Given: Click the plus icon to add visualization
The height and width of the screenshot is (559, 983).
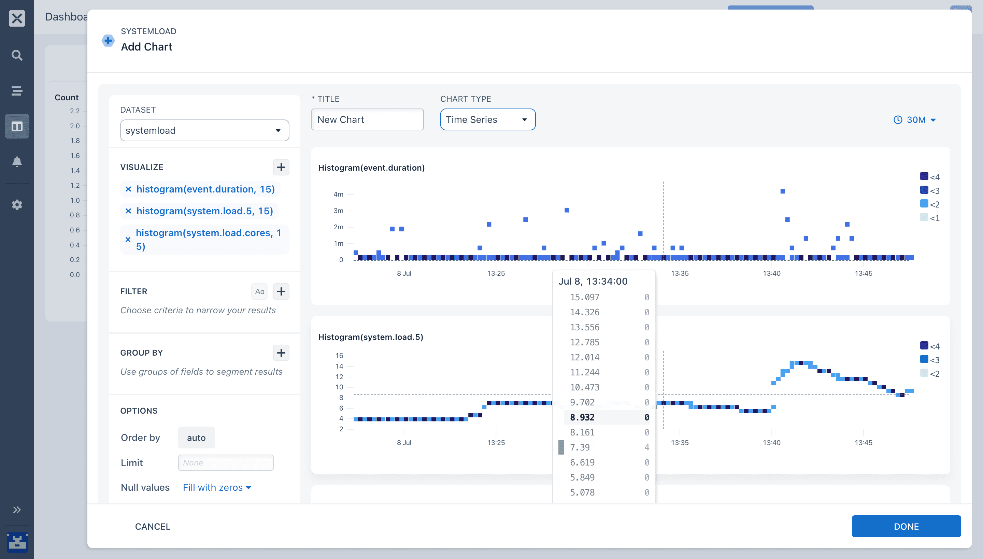Looking at the screenshot, I should [282, 168].
